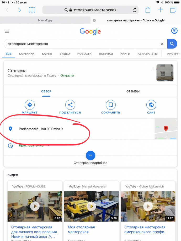The image size is (181, 241).
Task: Switch to the Картинки search tab
Action: (x=27, y=54)
